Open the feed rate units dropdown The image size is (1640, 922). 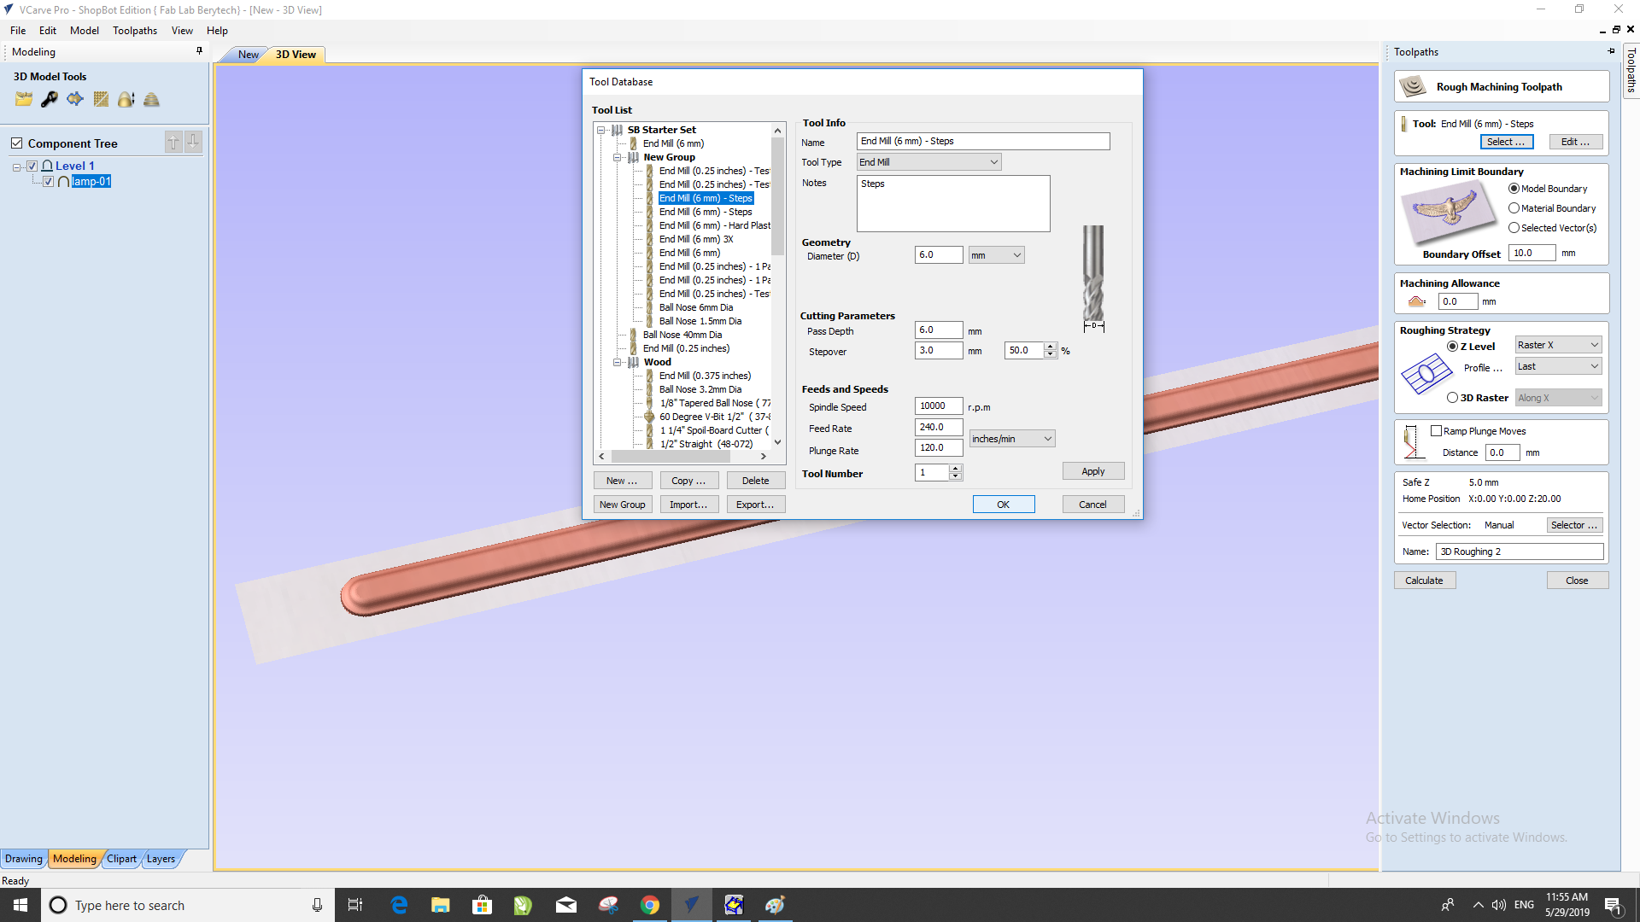click(1011, 439)
